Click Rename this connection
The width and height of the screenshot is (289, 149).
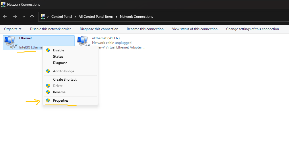145,29
